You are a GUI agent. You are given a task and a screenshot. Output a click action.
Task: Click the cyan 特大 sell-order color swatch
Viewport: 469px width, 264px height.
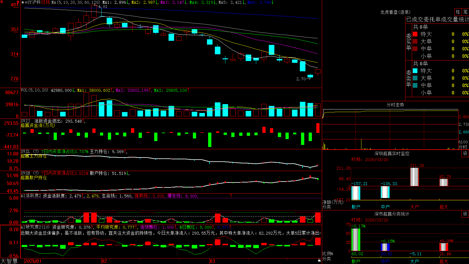click(415, 71)
